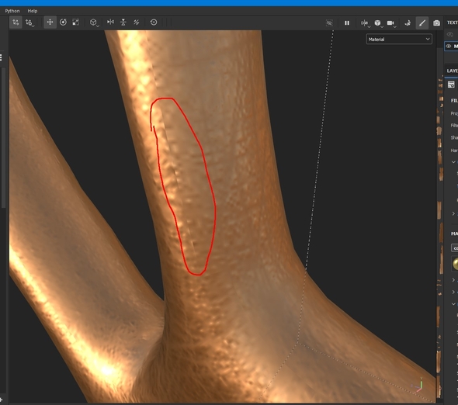This screenshot has width=458, height=405.
Task: Open the Help menu
Action: click(33, 11)
